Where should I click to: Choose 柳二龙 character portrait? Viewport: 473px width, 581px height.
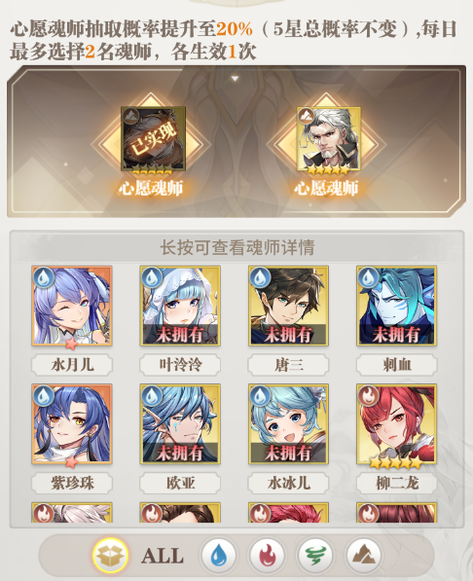point(397,424)
